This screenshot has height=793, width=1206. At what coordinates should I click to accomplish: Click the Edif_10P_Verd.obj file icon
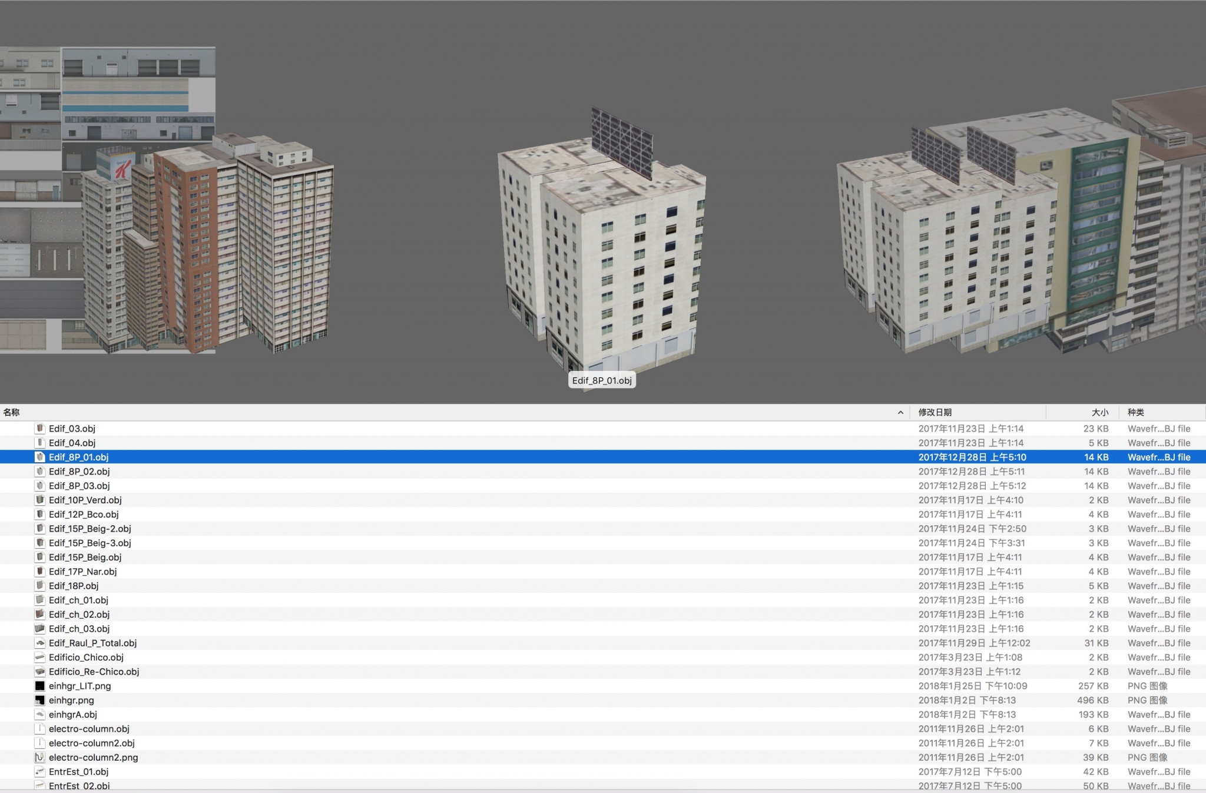[x=40, y=500]
